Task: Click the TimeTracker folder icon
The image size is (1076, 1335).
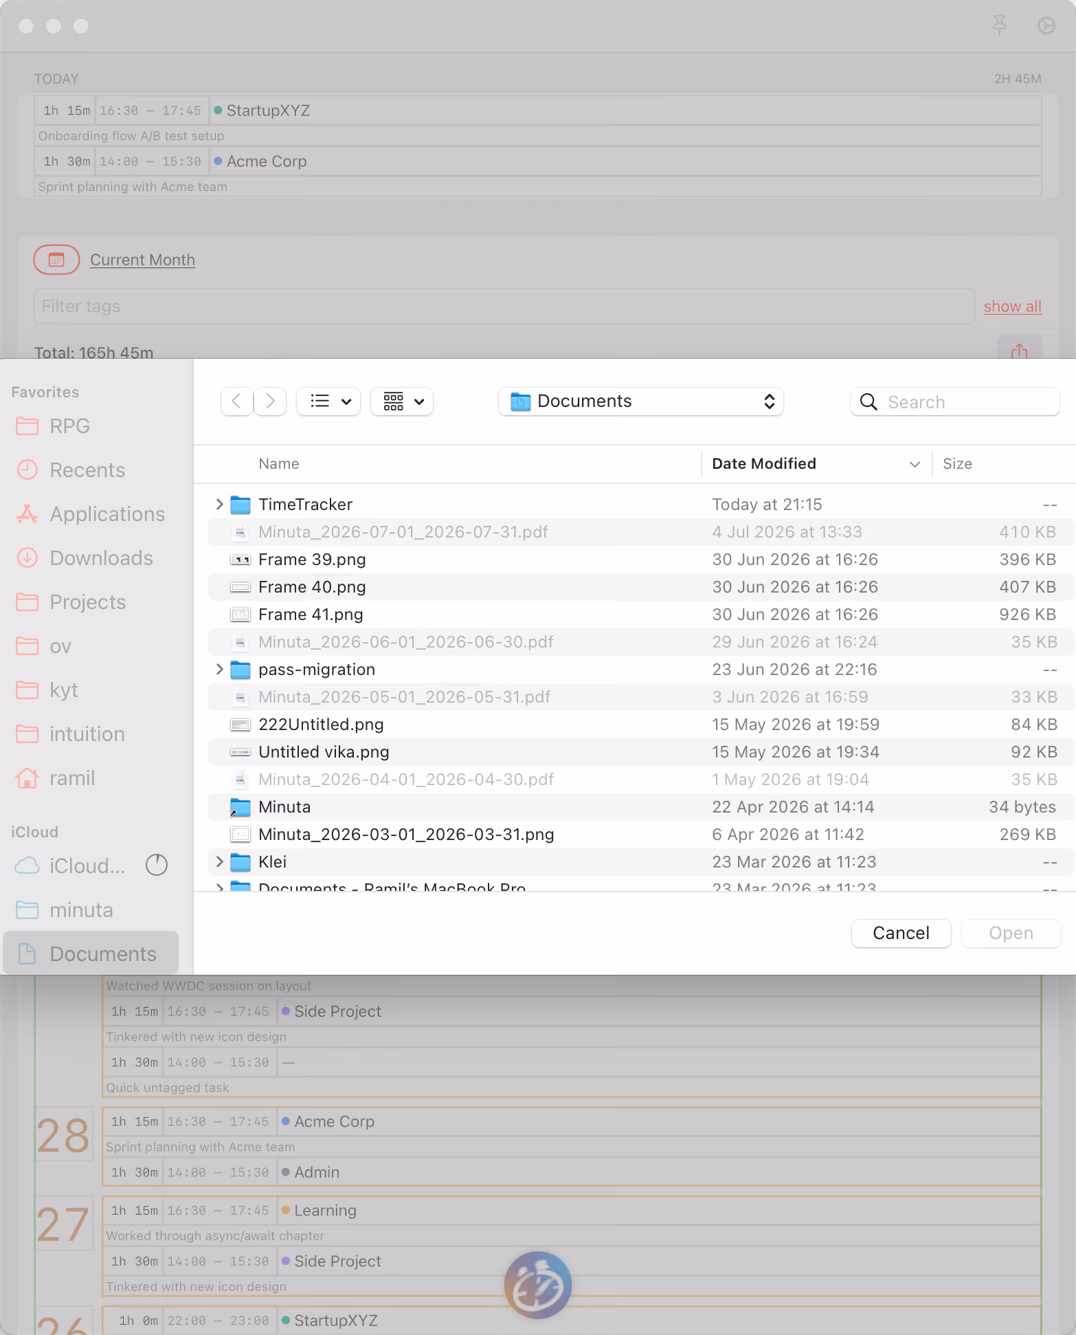Action: (x=240, y=505)
